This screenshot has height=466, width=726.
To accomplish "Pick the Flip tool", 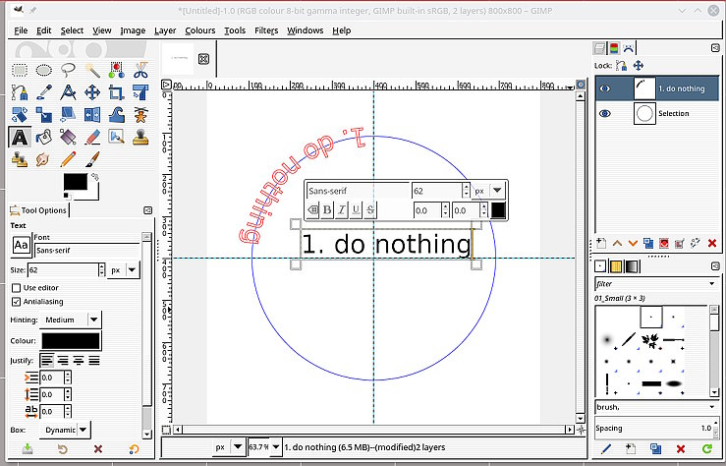I will click(x=92, y=115).
